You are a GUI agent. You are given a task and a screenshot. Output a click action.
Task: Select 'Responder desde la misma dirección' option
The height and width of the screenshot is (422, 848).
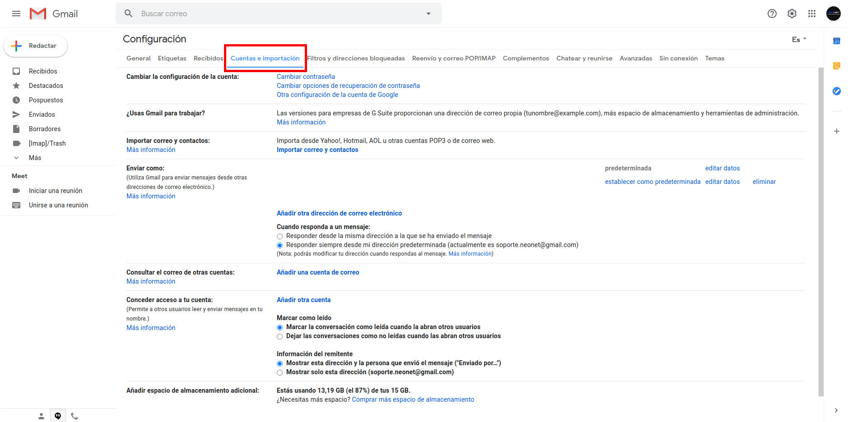pyautogui.click(x=280, y=236)
